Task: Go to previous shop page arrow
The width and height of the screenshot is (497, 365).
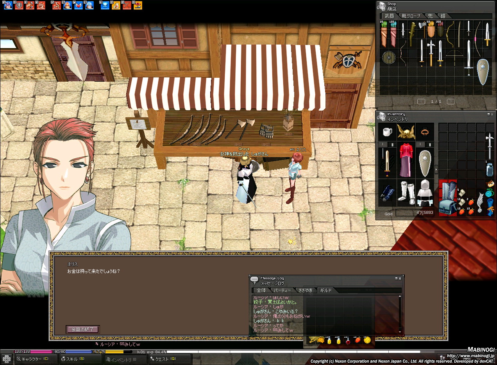Action: point(421,102)
